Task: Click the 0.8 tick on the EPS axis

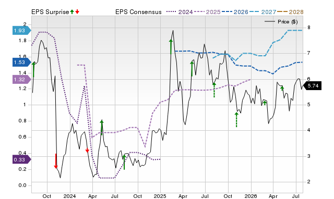Action: tap(22, 121)
